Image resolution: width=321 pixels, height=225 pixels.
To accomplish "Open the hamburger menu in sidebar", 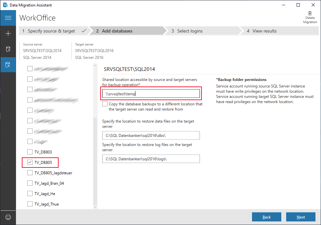I will (8, 18).
